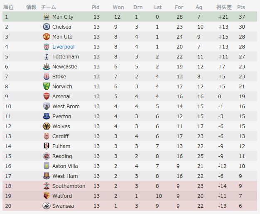Click the Aston Villa crest icon

coord(47,166)
